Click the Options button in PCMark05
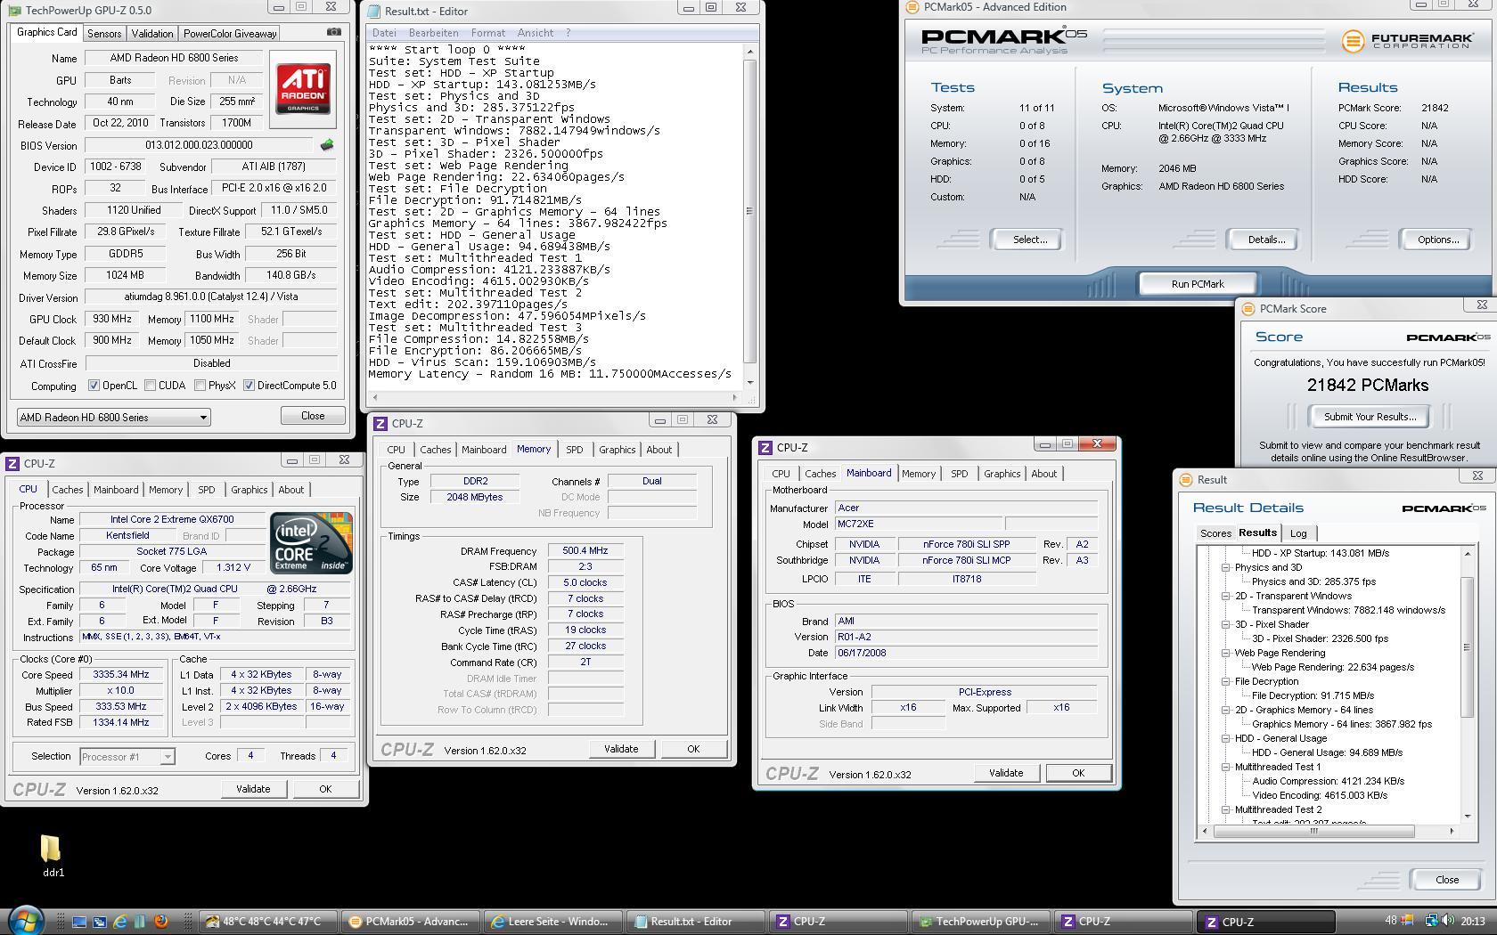Image resolution: width=1497 pixels, height=935 pixels. [1437, 240]
